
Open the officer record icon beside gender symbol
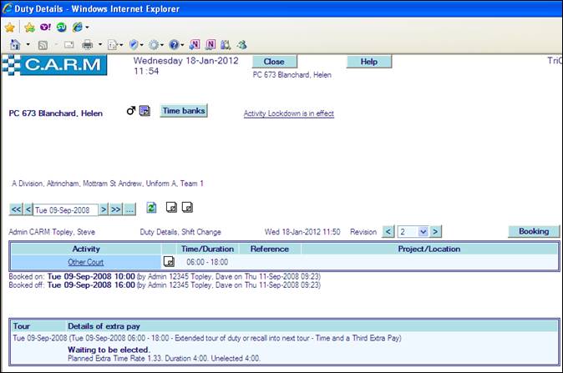pos(144,111)
